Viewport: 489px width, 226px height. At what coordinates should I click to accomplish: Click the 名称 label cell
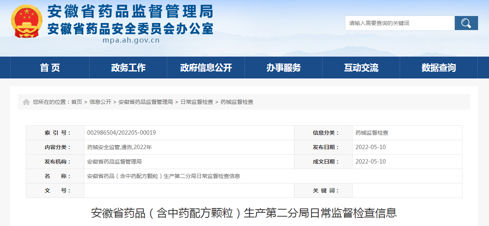point(55,176)
